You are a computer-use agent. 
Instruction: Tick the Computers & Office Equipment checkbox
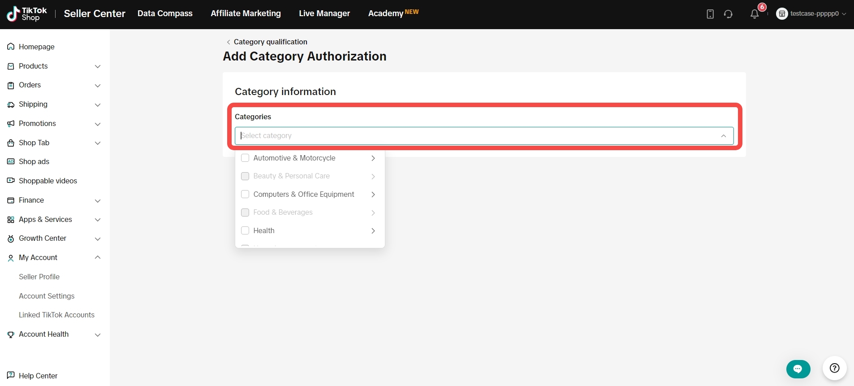(245, 194)
